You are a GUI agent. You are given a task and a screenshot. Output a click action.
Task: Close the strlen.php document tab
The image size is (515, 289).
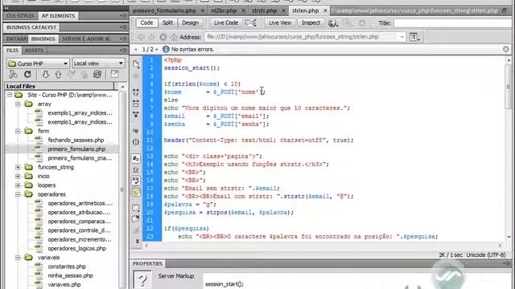325,10
